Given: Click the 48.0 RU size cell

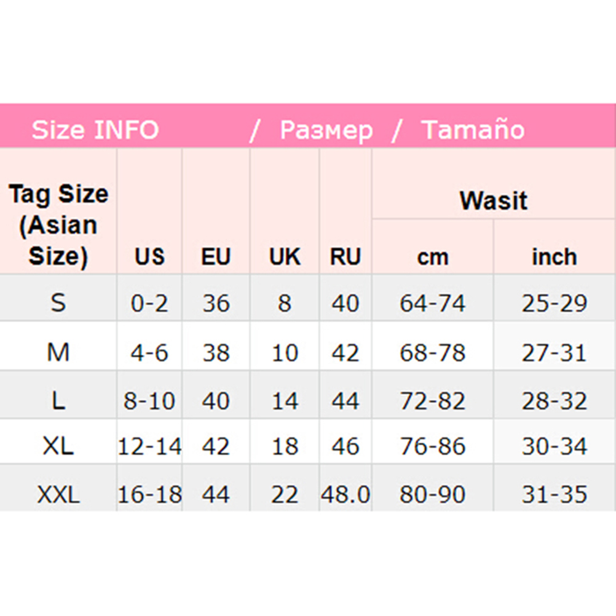Looking at the screenshot, I should point(345,494).
